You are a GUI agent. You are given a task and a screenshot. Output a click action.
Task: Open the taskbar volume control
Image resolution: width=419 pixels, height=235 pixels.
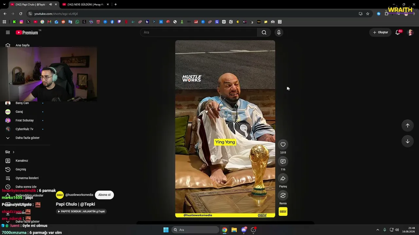point(397,230)
